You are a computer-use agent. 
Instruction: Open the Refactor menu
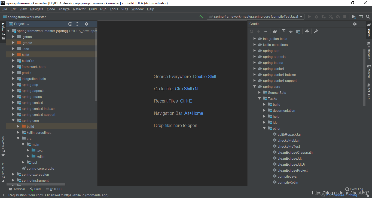(x=79, y=9)
